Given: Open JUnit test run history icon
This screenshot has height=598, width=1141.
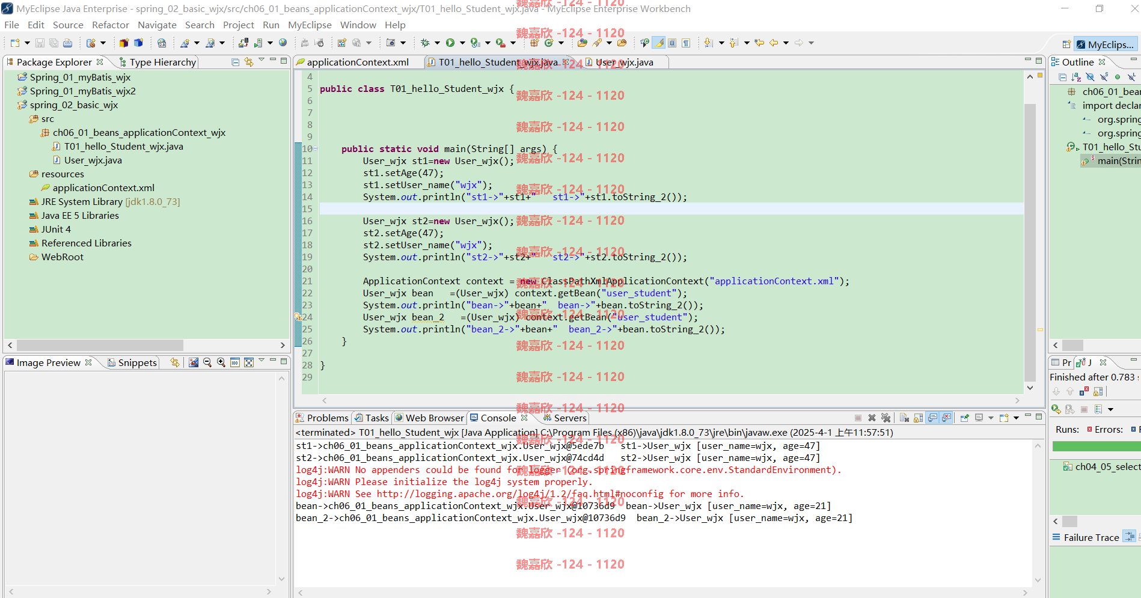Looking at the screenshot, I should (1098, 409).
